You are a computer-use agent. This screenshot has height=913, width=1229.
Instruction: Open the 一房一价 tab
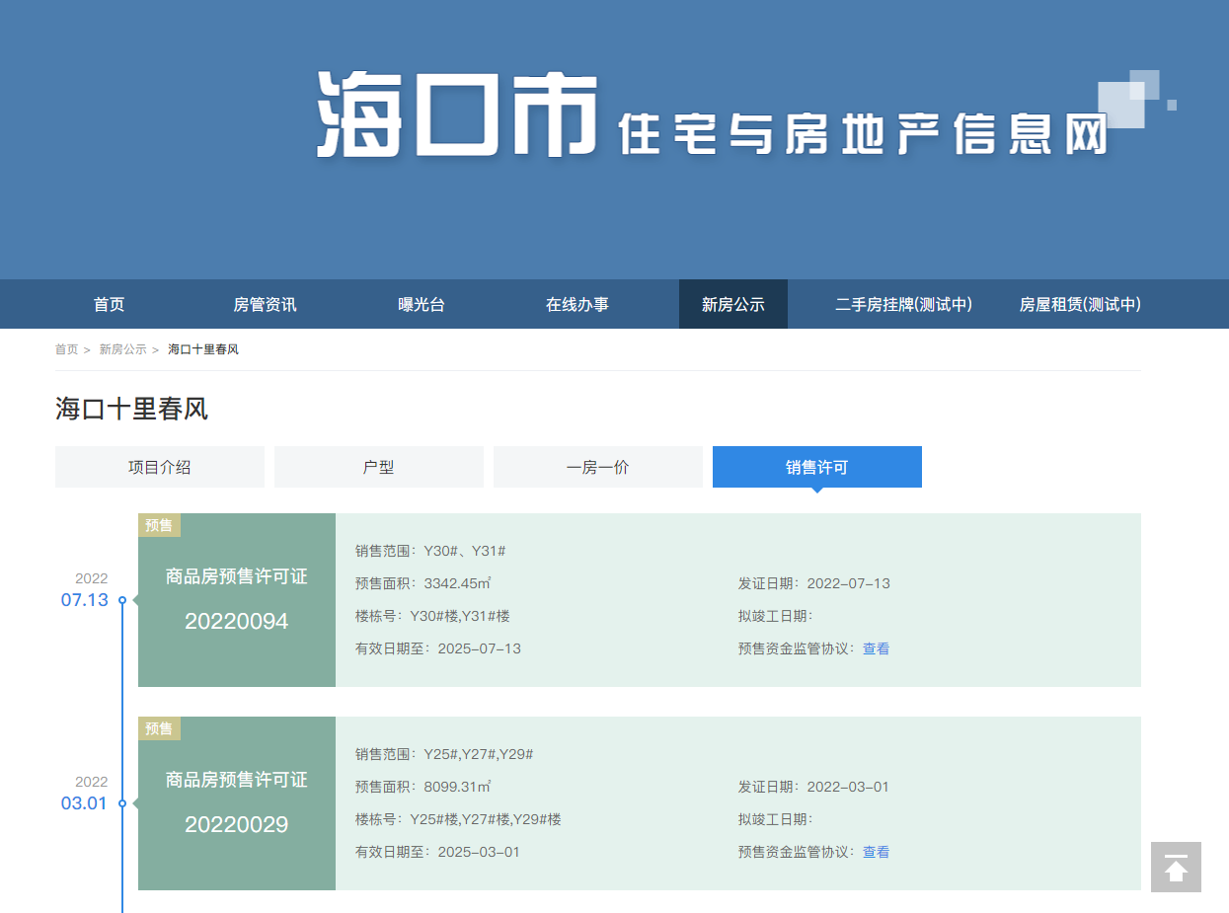coord(598,467)
